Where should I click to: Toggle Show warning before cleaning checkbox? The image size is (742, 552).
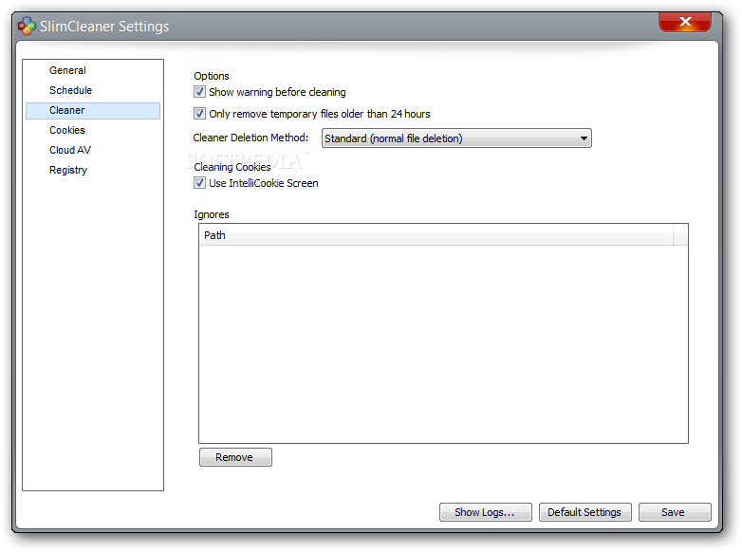coord(199,92)
